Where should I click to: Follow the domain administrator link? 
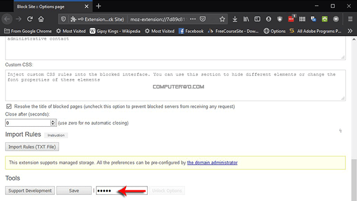pyautogui.click(x=212, y=162)
